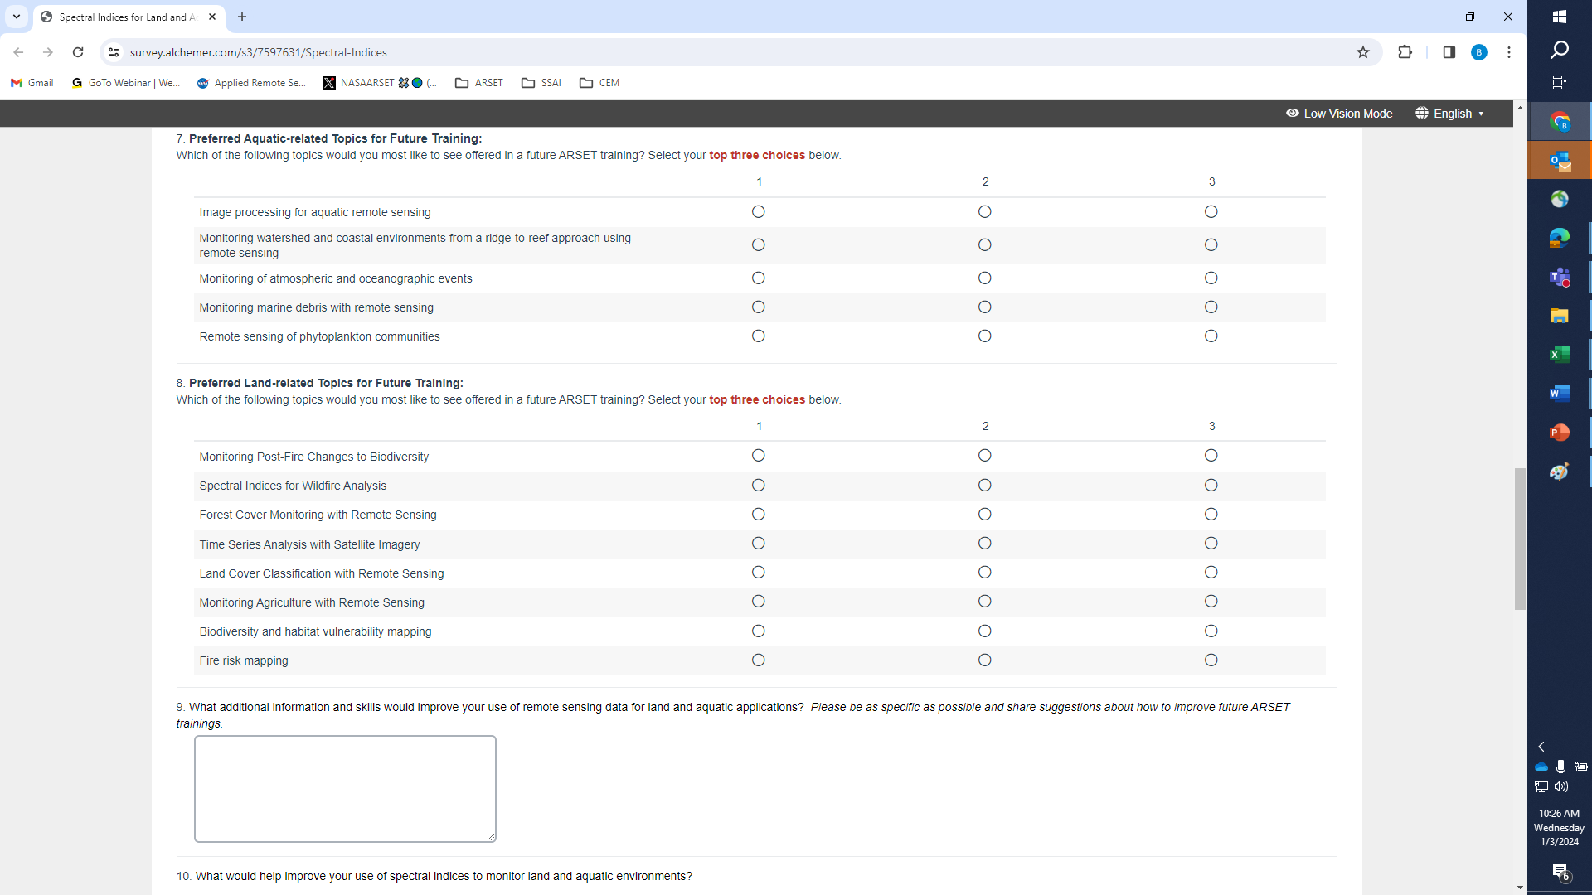Viewport: 1592px width, 895px height.
Task: Switch to the Spectral Indices browser tab
Action: [x=124, y=17]
